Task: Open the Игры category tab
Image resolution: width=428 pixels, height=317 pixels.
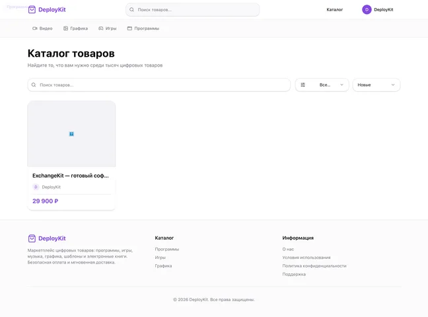Action: pyautogui.click(x=108, y=28)
